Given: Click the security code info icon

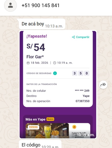Looking at the screenshot, I should coord(55,73).
